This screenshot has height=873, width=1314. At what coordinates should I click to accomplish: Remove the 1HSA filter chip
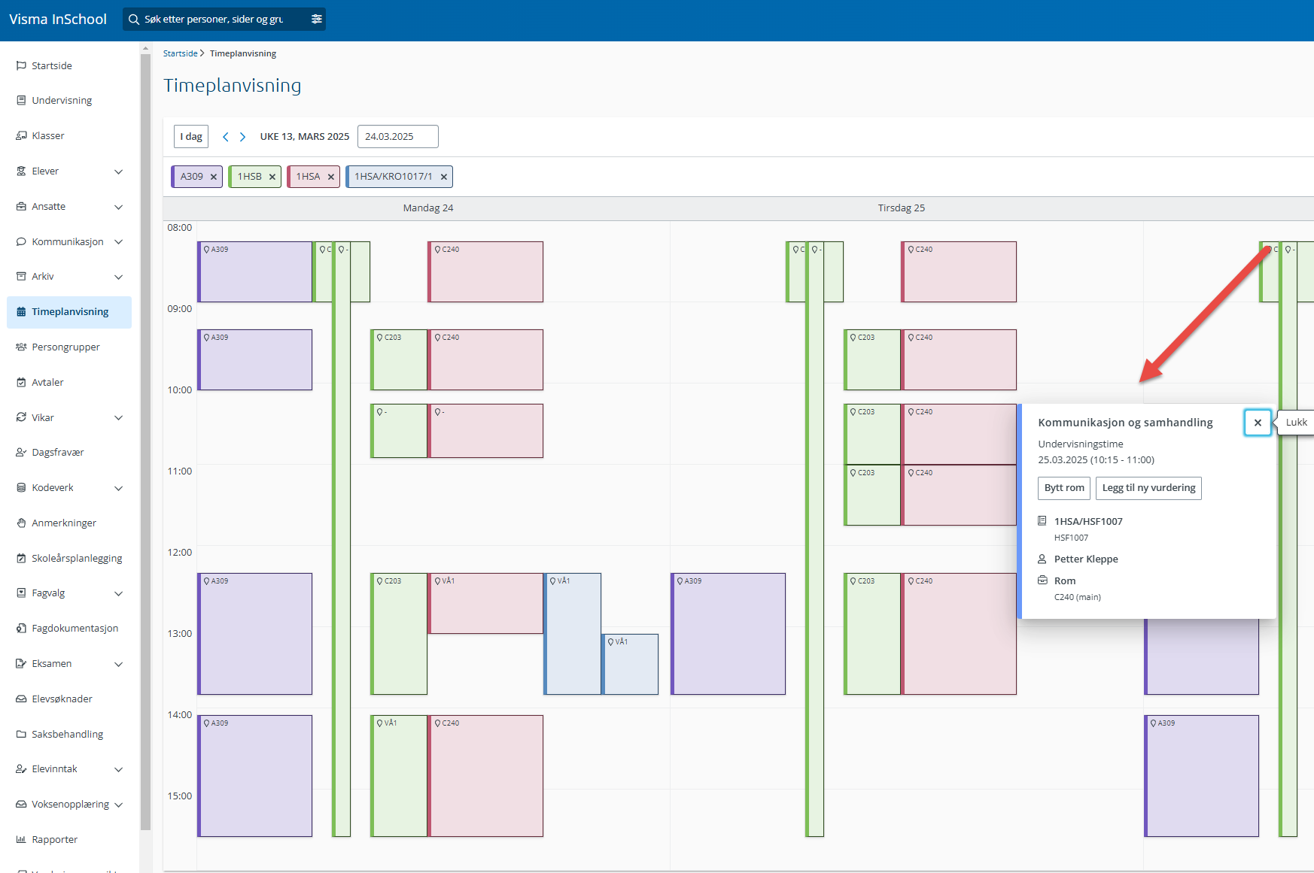click(330, 177)
